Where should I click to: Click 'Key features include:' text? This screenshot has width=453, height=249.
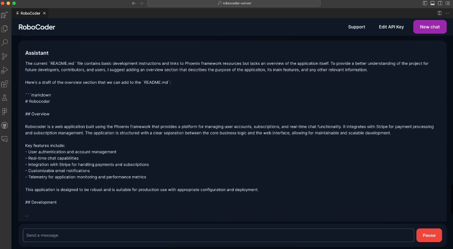[x=45, y=146]
